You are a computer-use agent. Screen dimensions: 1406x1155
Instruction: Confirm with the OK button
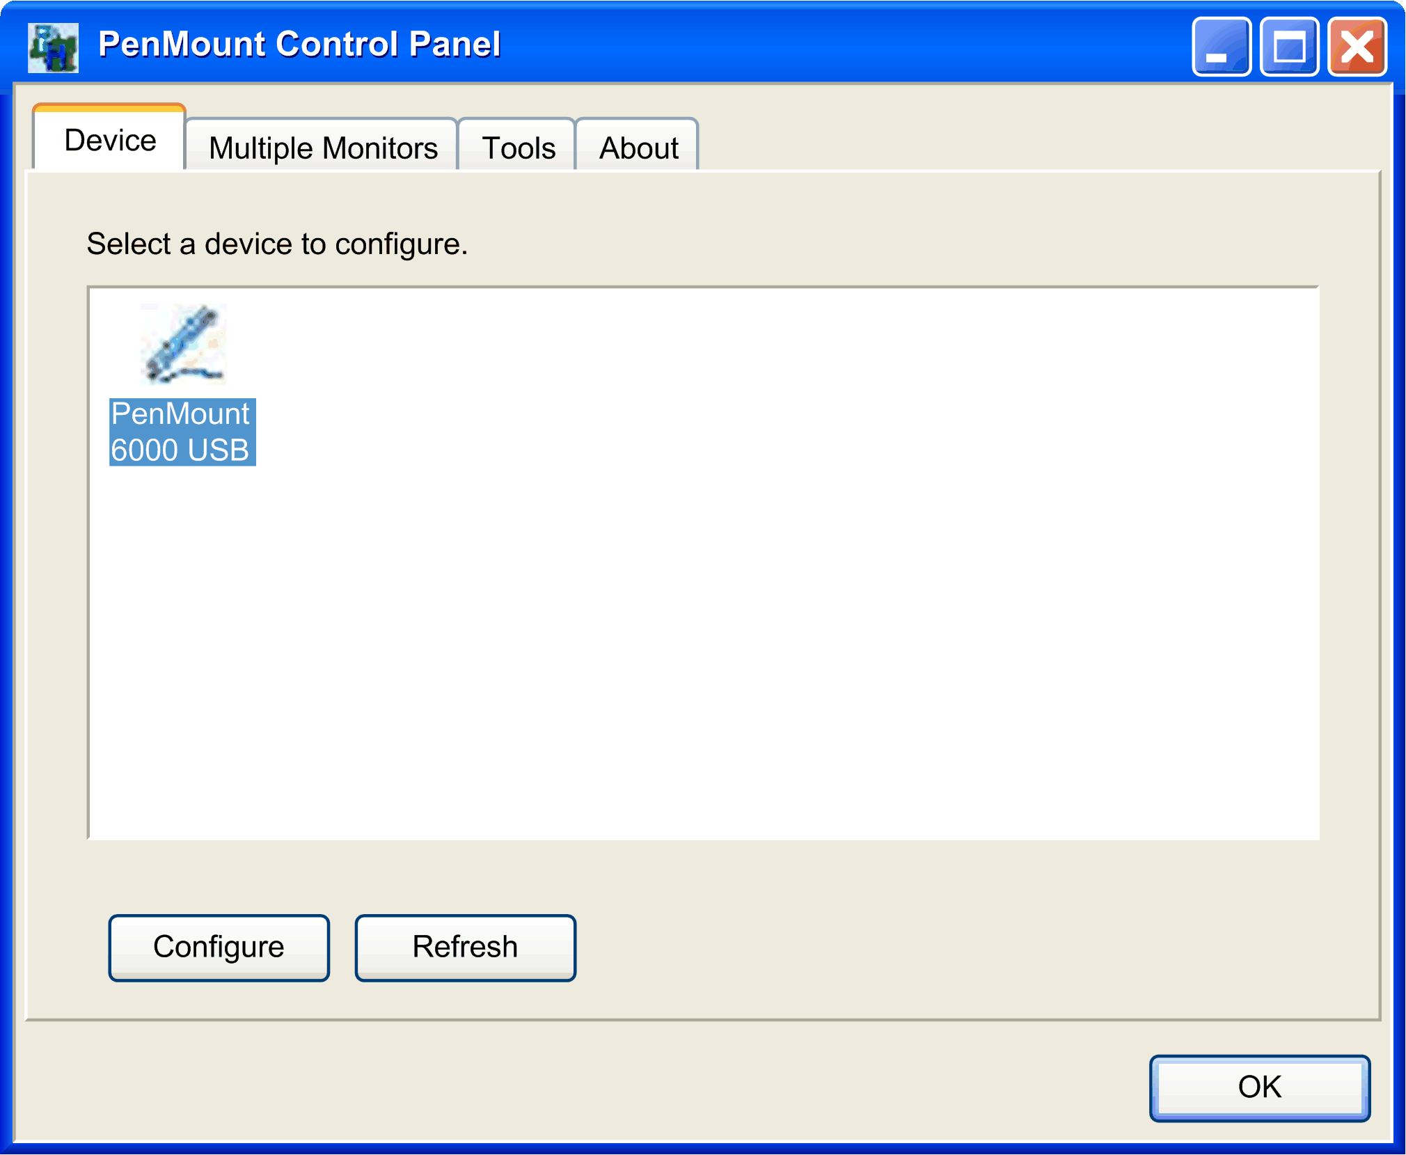pyautogui.click(x=1259, y=1087)
